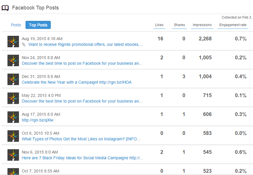
Task: Click the paperclip attachment icon on Aug 19 post
Action: pos(24,45)
